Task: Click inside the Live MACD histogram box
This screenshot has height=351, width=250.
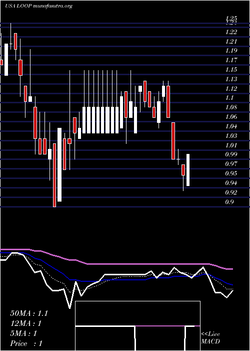Action: pos(137,326)
